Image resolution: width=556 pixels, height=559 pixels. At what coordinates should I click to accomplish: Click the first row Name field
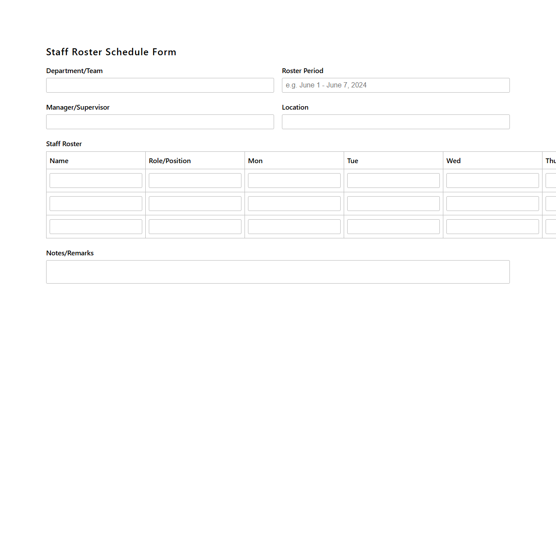click(96, 180)
